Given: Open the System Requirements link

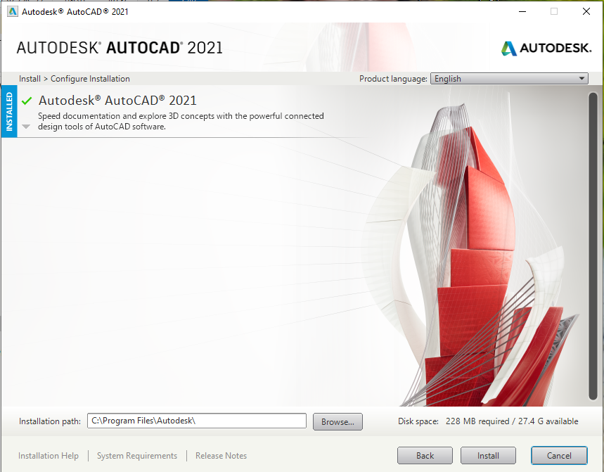Looking at the screenshot, I should (136, 455).
